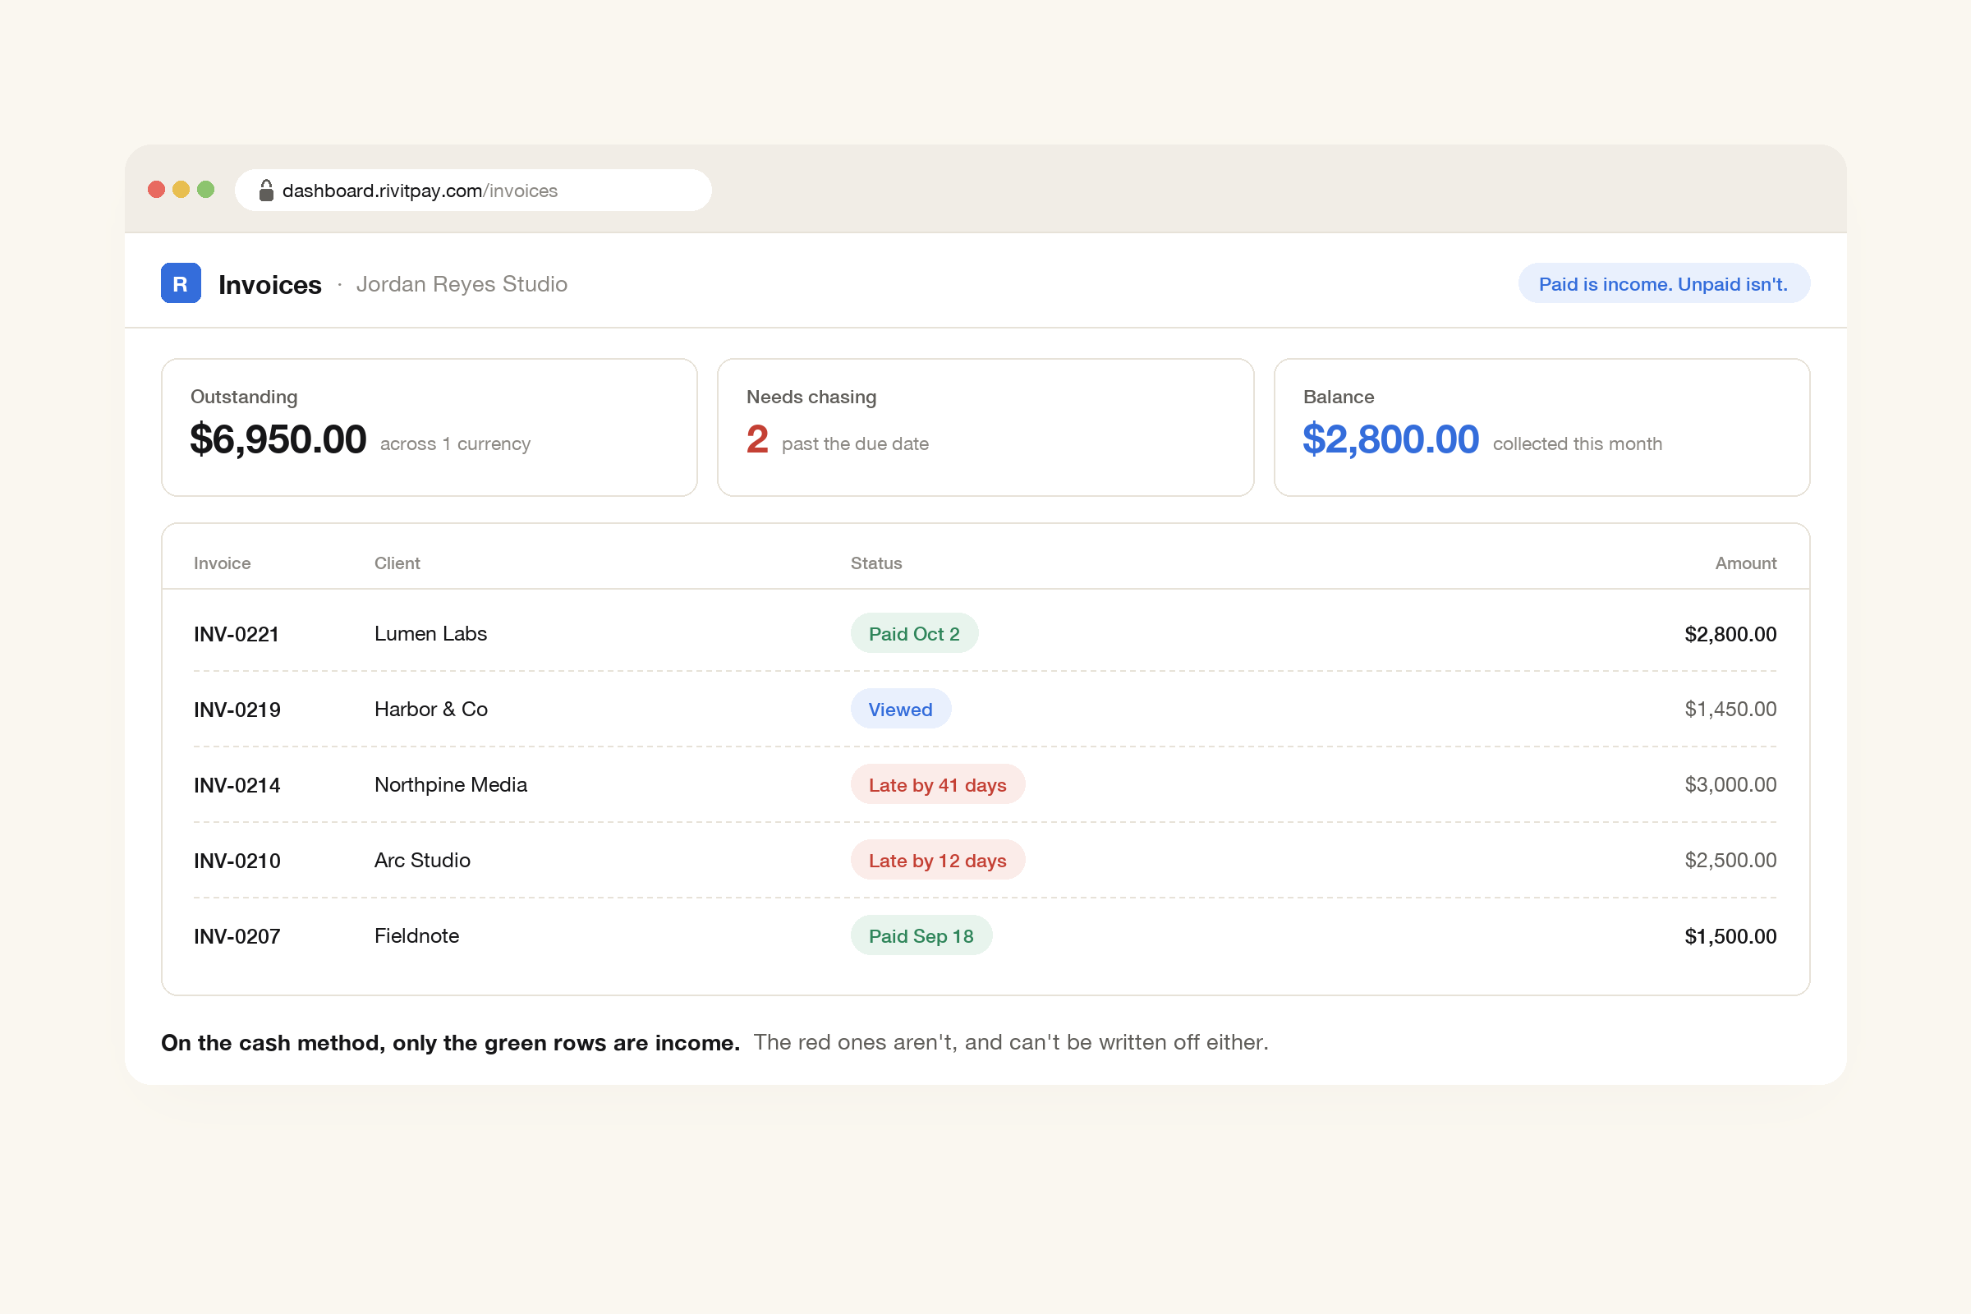Click the red '2' past-due count
The width and height of the screenshot is (1971, 1314).
(x=756, y=439)
